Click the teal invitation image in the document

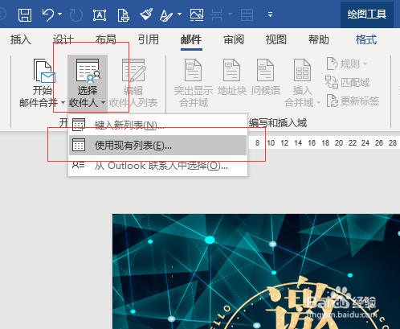pos(256,271)
